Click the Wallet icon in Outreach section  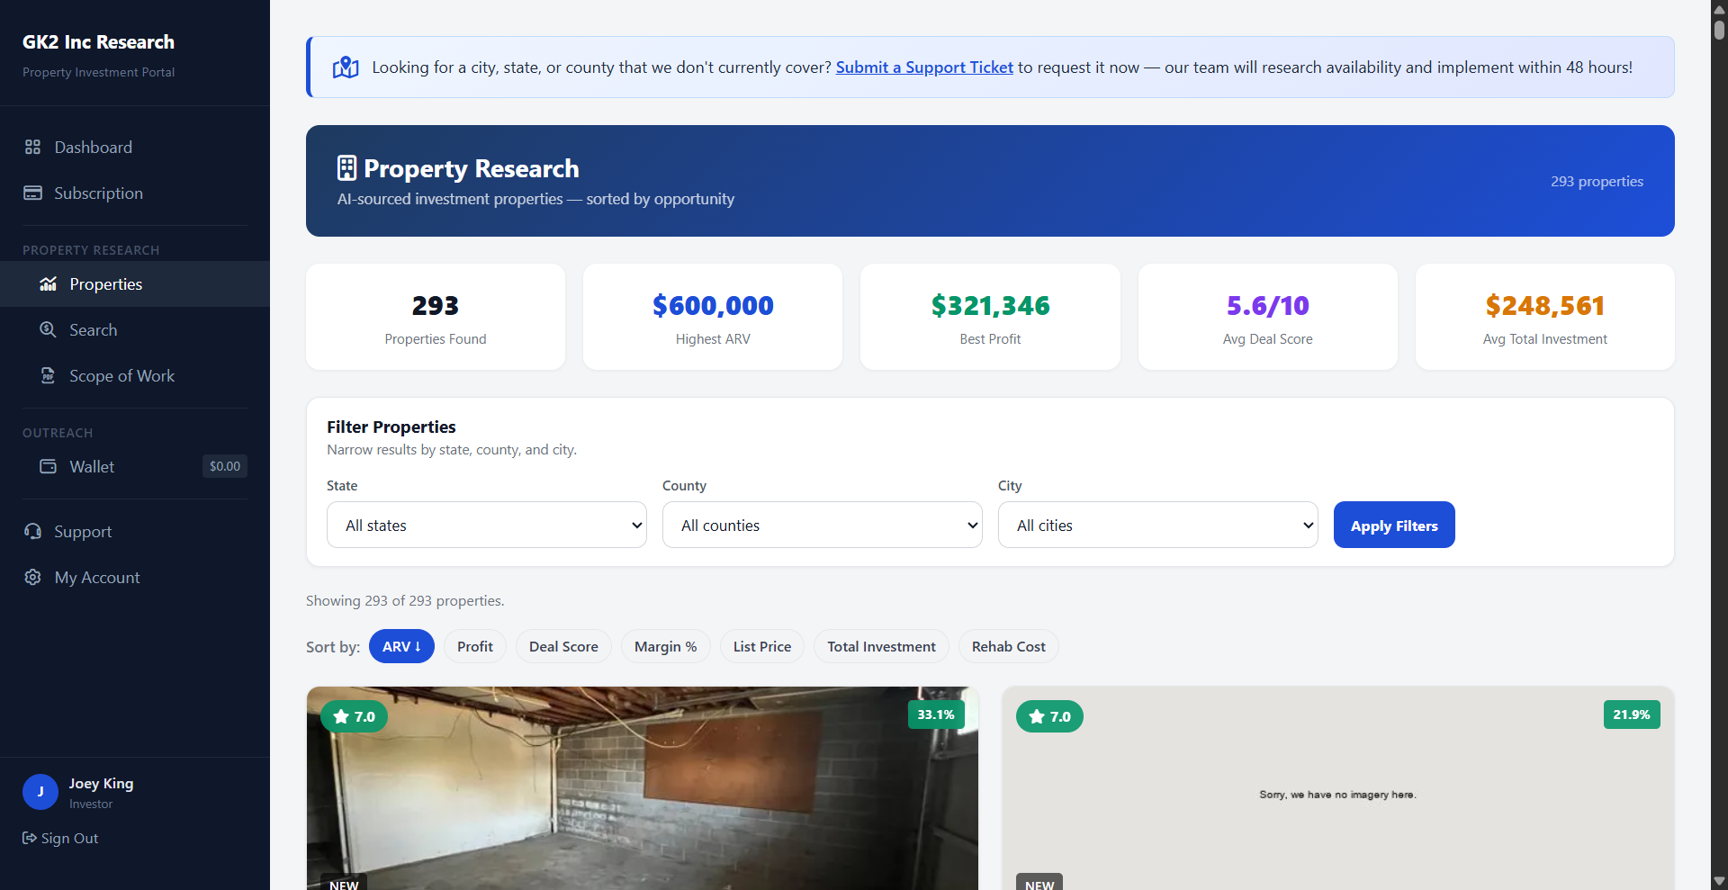click(49, 466)
